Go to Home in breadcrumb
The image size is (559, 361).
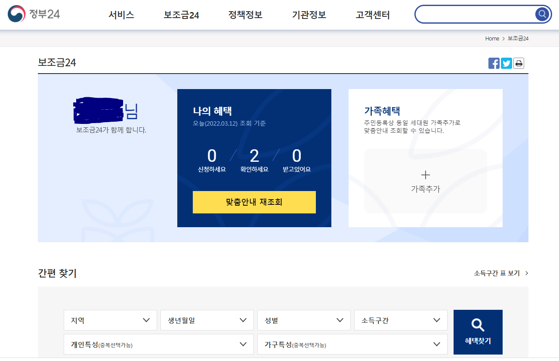(x=492, y=39)
